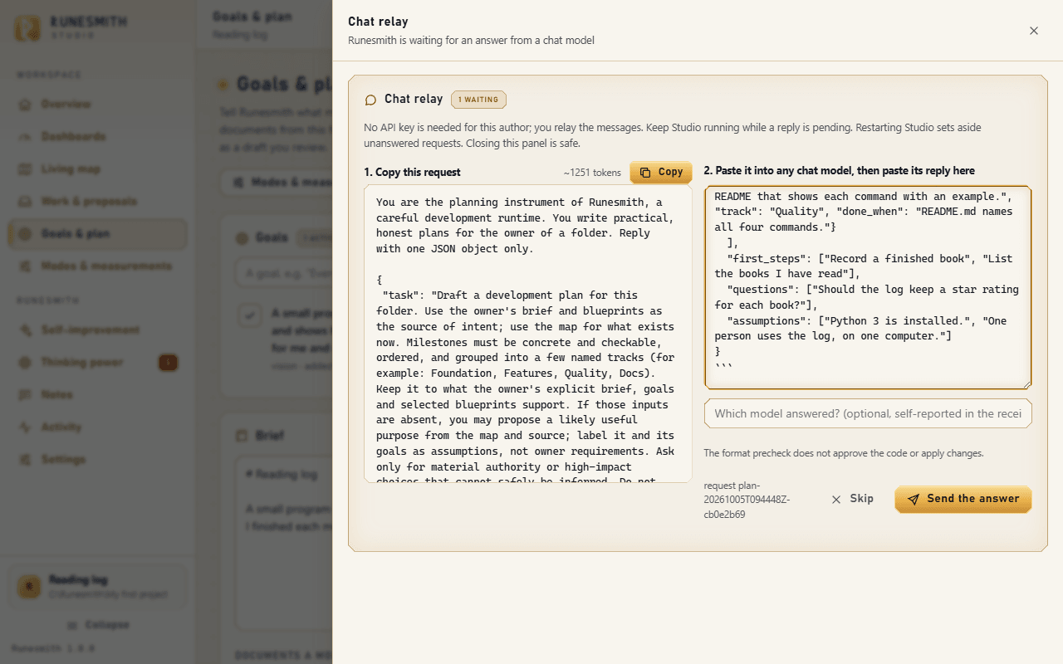
Task: Click the Settings sidebar icon
Action: tap(25, 460)
